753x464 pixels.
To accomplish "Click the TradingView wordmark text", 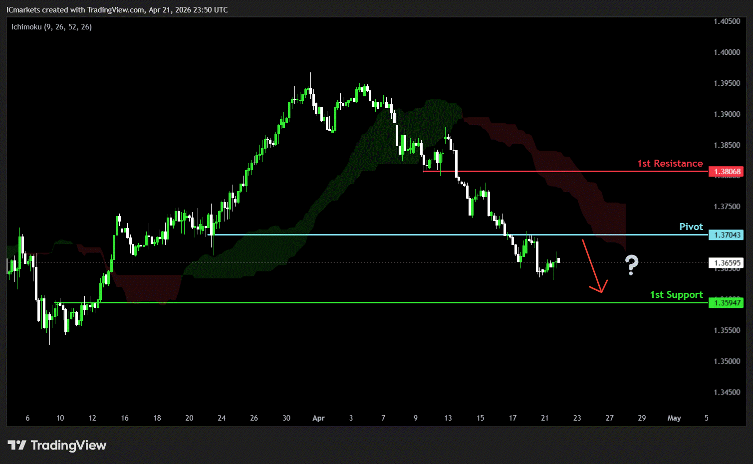I will pos(68,445).
